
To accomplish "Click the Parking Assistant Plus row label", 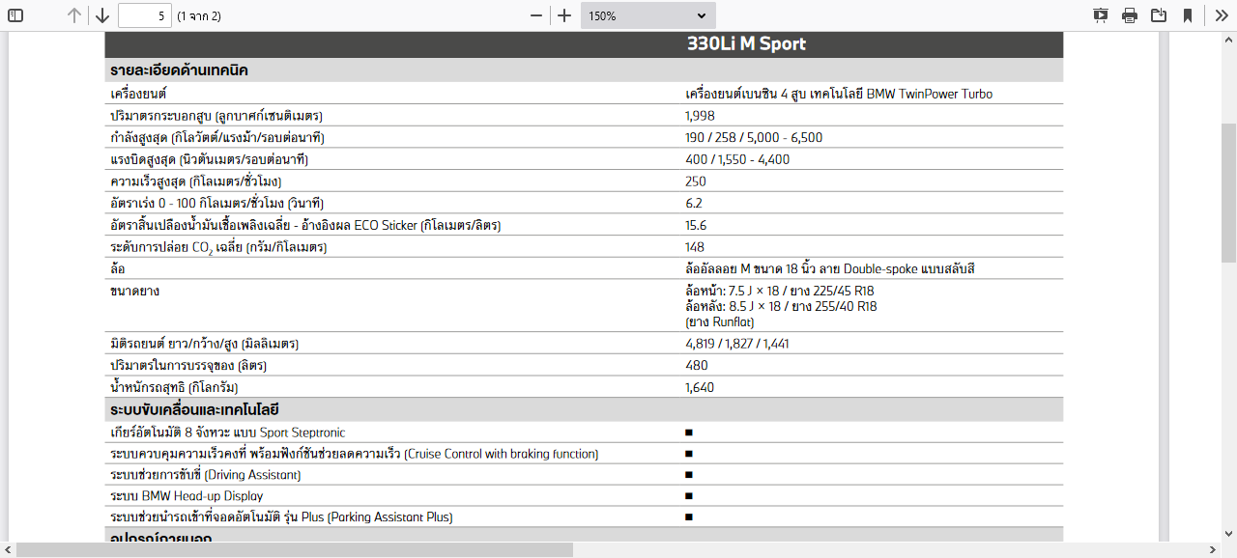I will [281, 516].
